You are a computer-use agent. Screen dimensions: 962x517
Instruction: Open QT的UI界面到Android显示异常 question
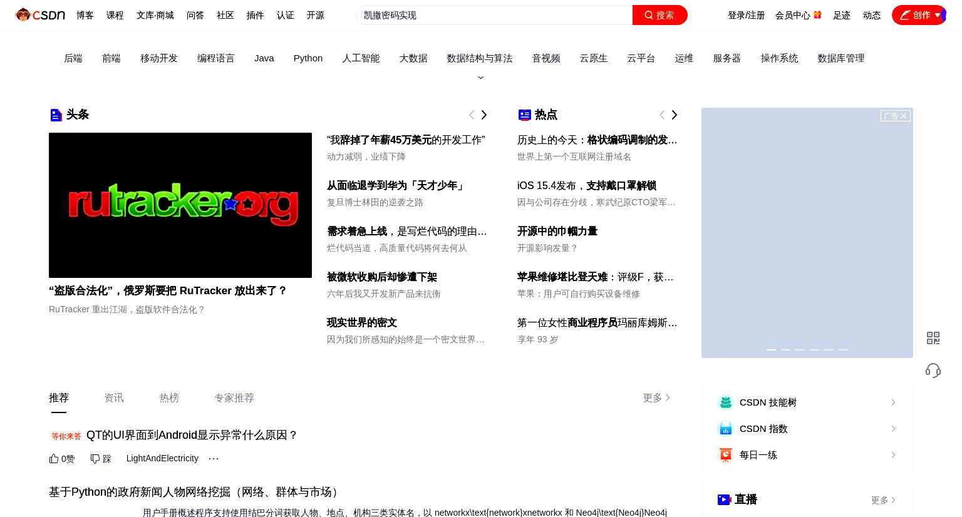[x=192, y=435]
